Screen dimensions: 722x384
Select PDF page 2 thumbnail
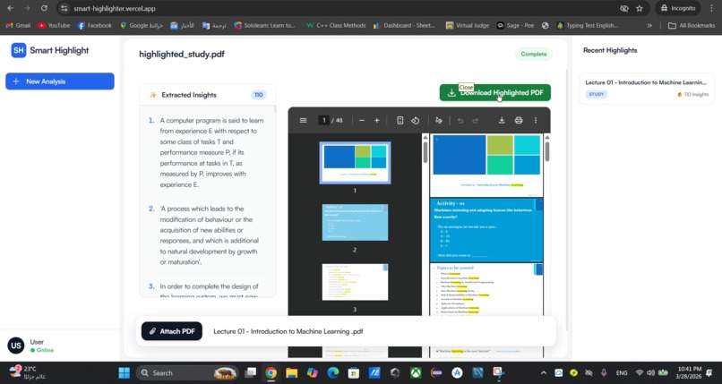pyautogui.click(x=355, y=223)
